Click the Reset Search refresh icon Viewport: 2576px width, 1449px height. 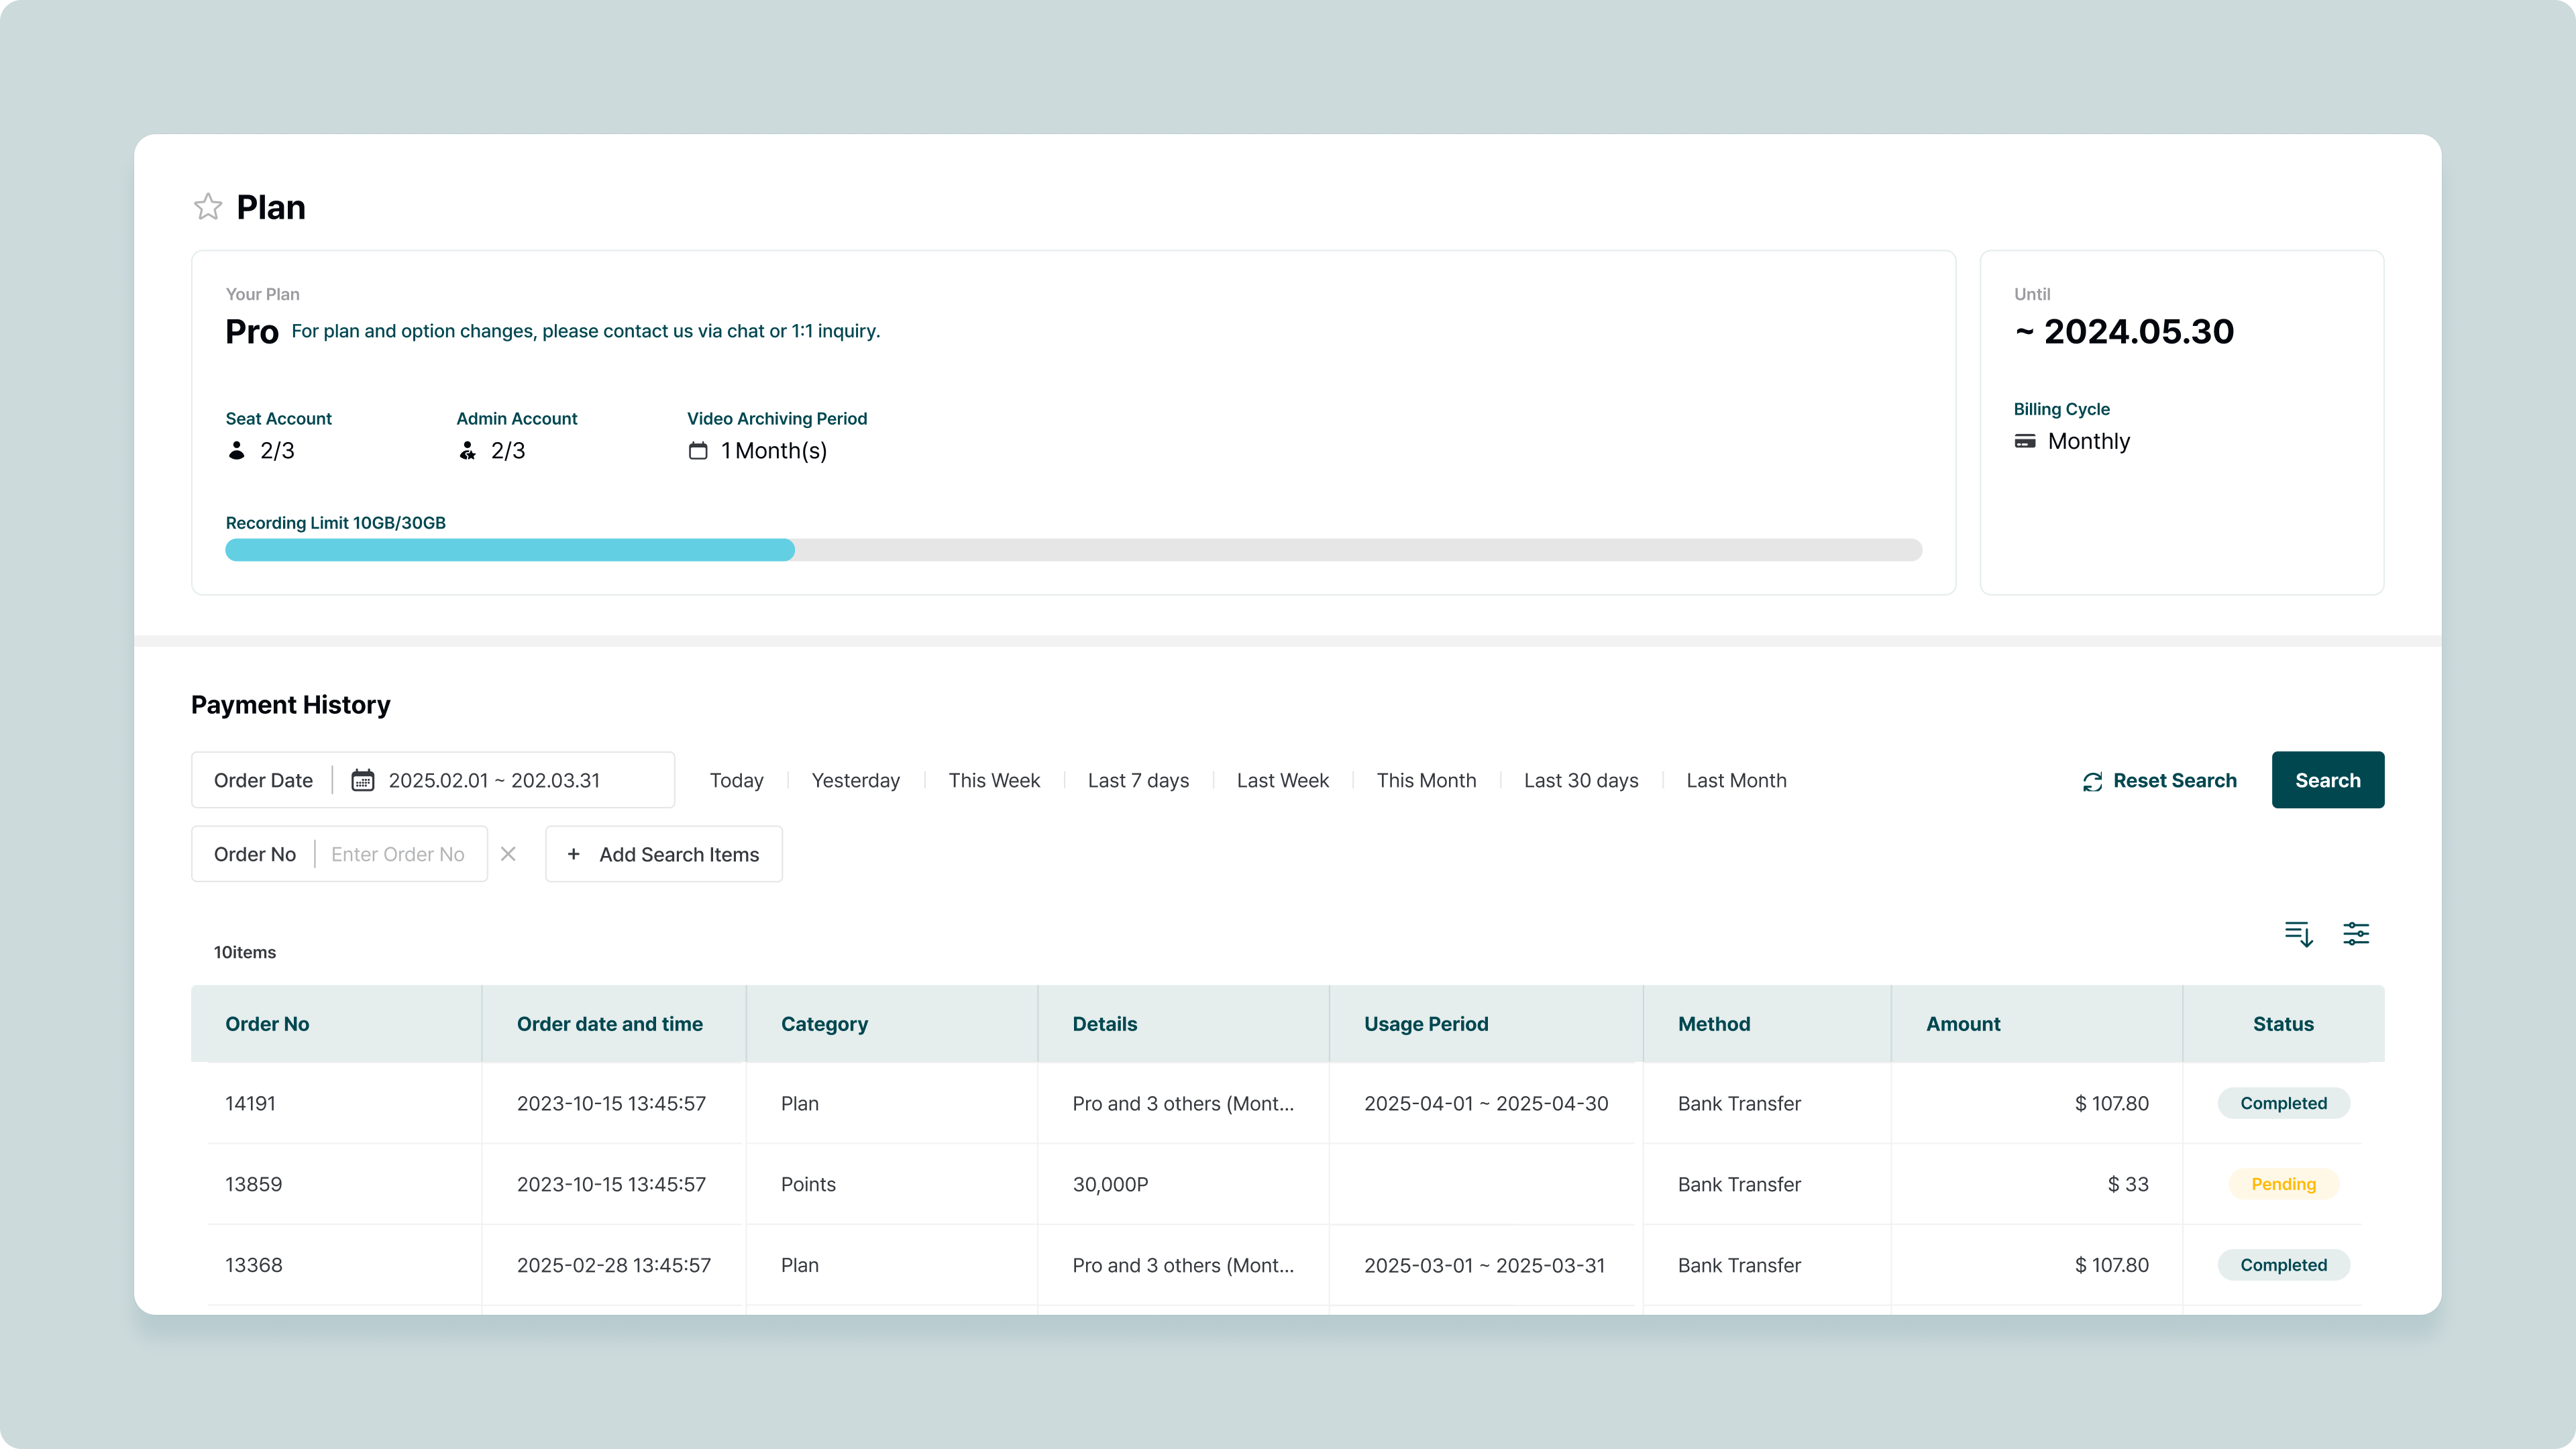pyautogui.click(x=2092, y=781)
